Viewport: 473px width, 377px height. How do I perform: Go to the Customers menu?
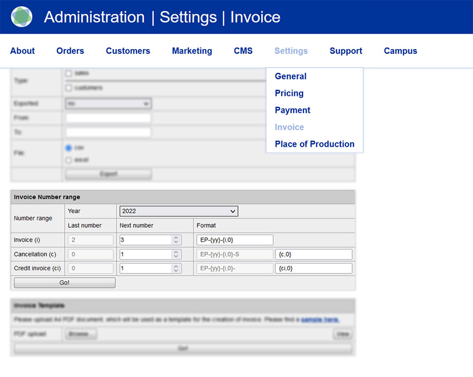click(128, 51)
